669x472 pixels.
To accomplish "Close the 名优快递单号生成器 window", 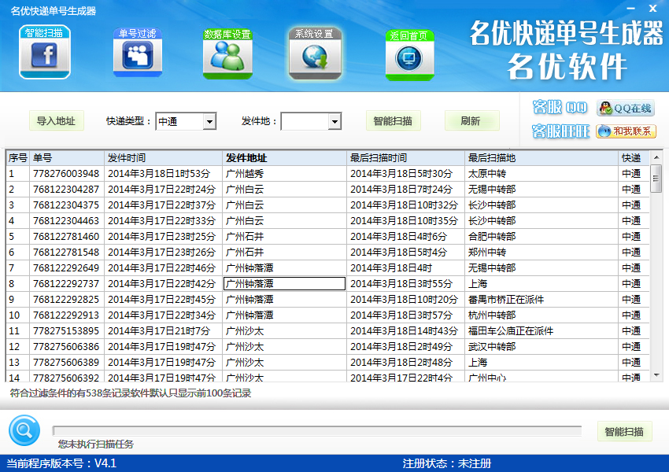I will tap(652, 8).
